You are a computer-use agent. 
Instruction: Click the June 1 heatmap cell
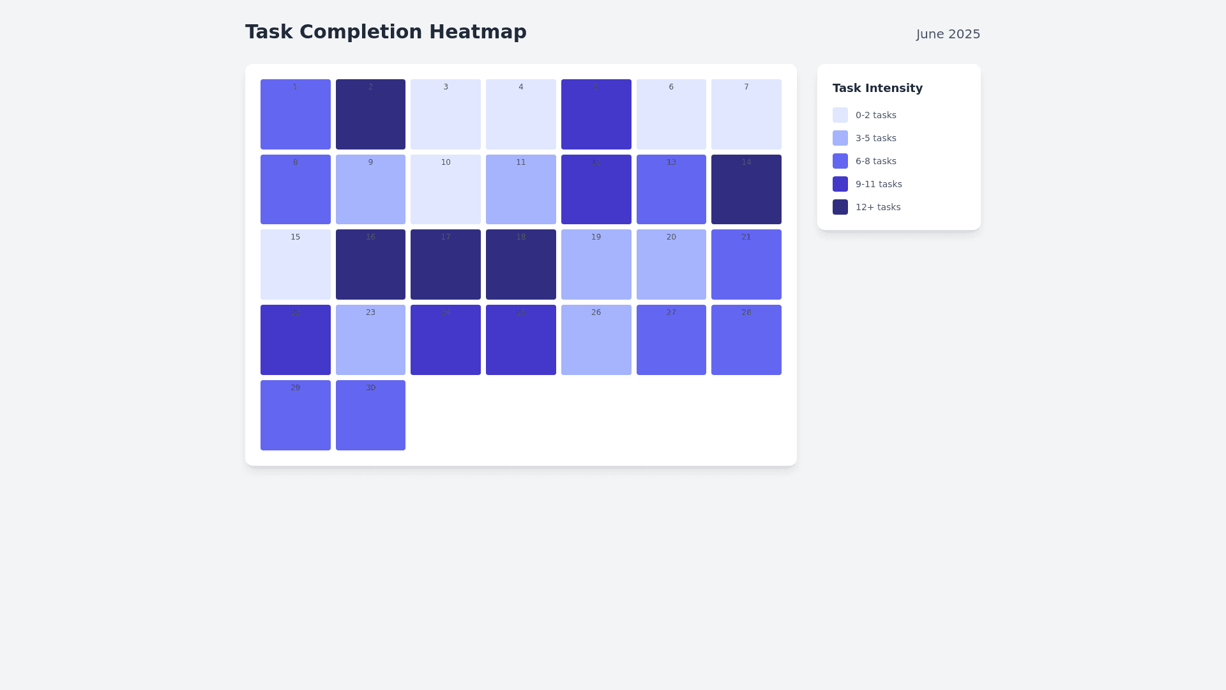[x=295, y=114]
